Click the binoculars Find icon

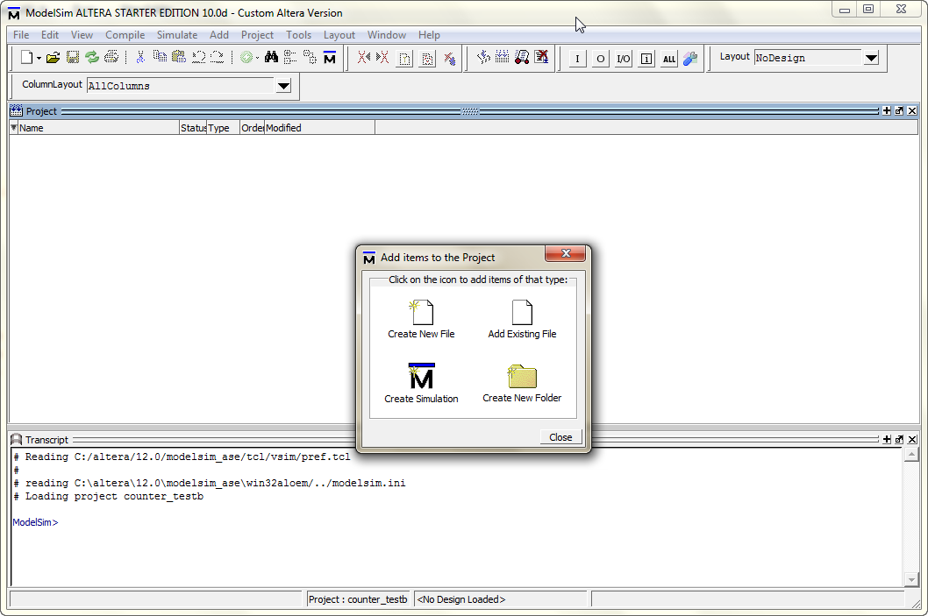pos(271,57)
